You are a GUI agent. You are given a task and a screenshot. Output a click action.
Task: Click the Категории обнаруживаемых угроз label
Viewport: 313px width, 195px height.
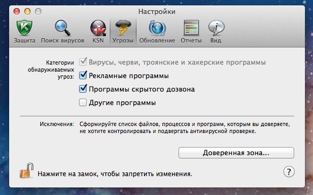click(x=51, y=69)
